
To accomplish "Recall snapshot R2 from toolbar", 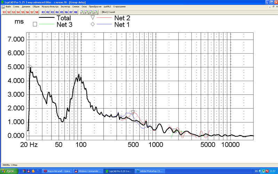I will point(48,12).
